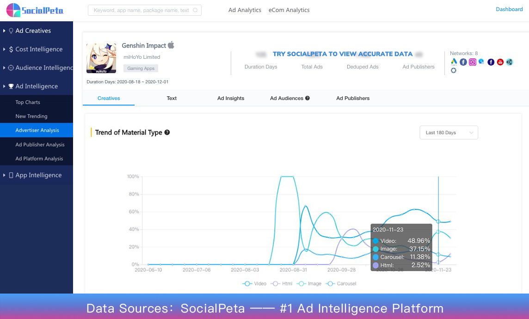Click the Google Ads network icon
Viewport: 529px width, 319px height.
coord(454,62)
